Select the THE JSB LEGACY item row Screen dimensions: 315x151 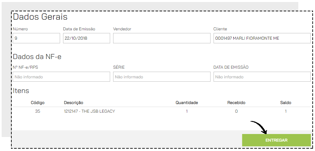coord(162,111)
